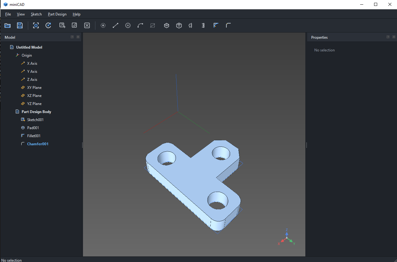
Task: Click the Sketch001 sketch icon in tree
Action: (23, 120)
